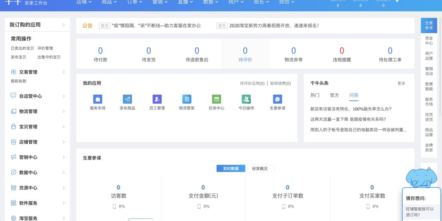The height and width of the screenshot is (221, 442).
Task: Switch to the 官方 tab in 千牛头条
Action: (x=334, y=95)
